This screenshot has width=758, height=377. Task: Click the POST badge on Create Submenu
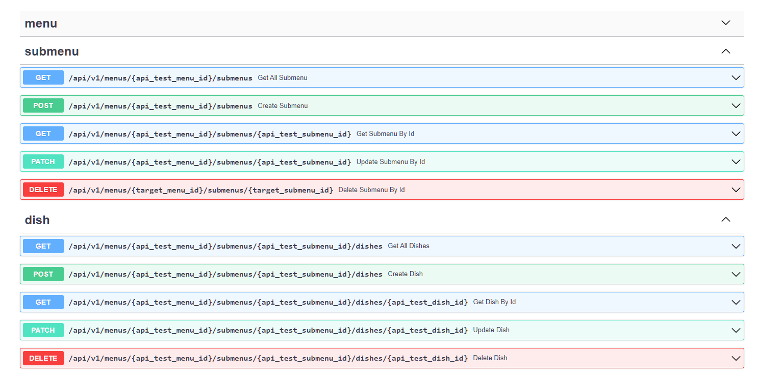(x=43, y=105)
